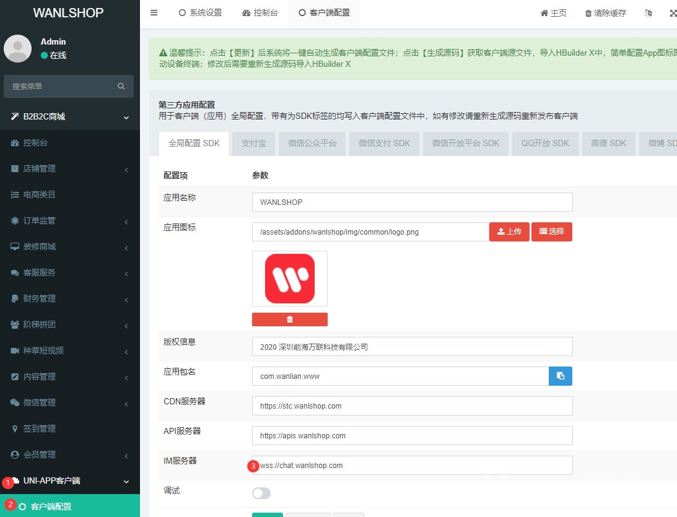
Task: Click 清除缓存 trash button in top bar
Action: click(x=606, y=13)
